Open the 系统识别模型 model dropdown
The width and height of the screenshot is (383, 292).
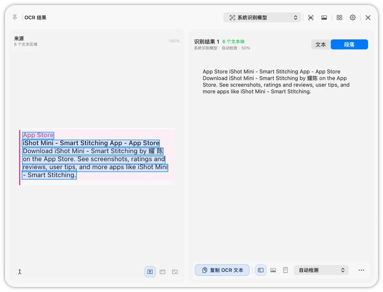coord(262,18)
